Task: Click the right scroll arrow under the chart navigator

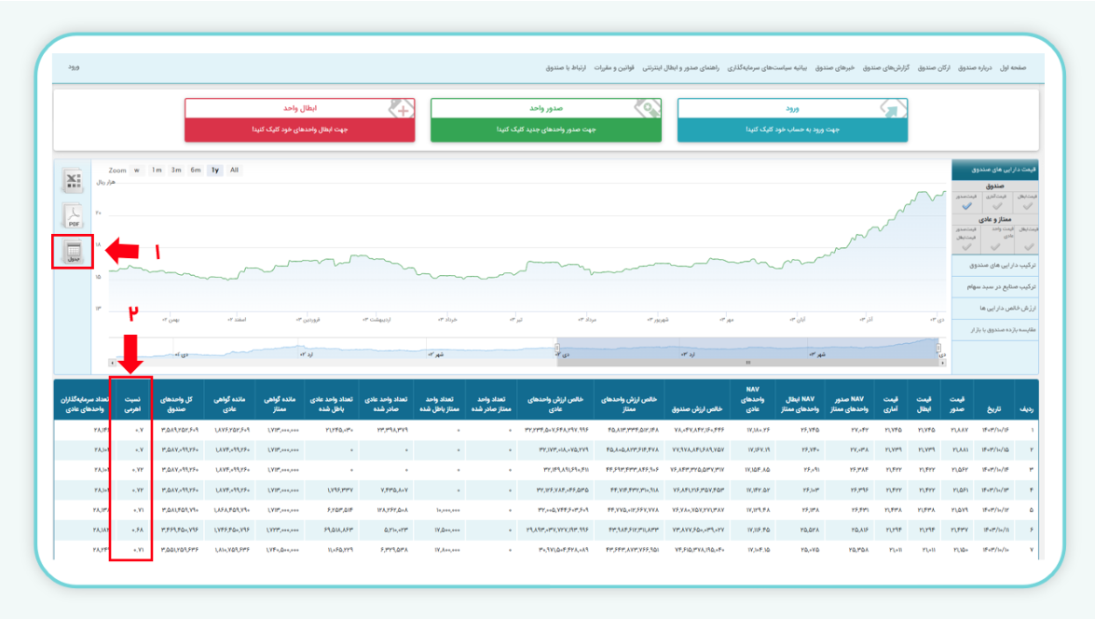Action: click(x=942, y=363)
